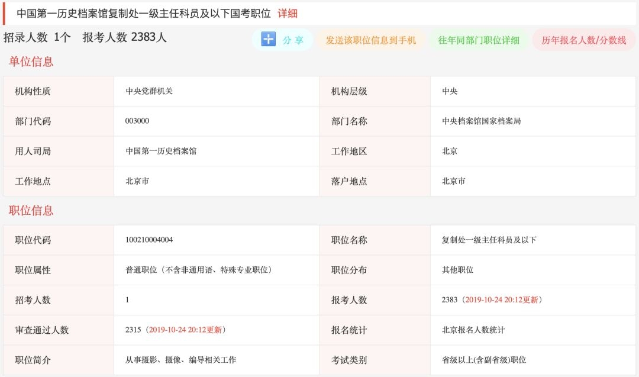
Task: Click the 分享 share label
Action: tap(293, 40)
